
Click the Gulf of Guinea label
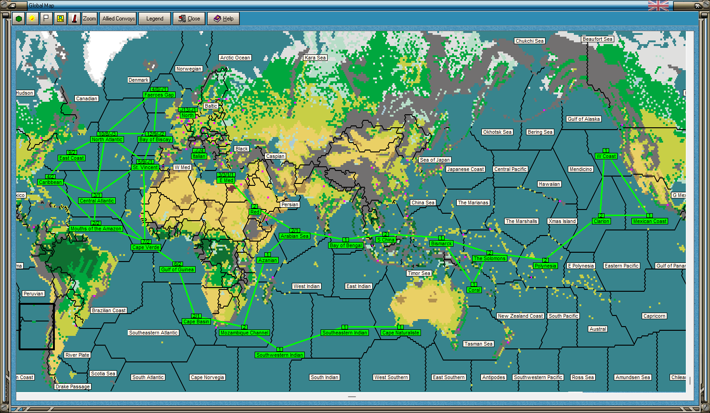[177, 269]
